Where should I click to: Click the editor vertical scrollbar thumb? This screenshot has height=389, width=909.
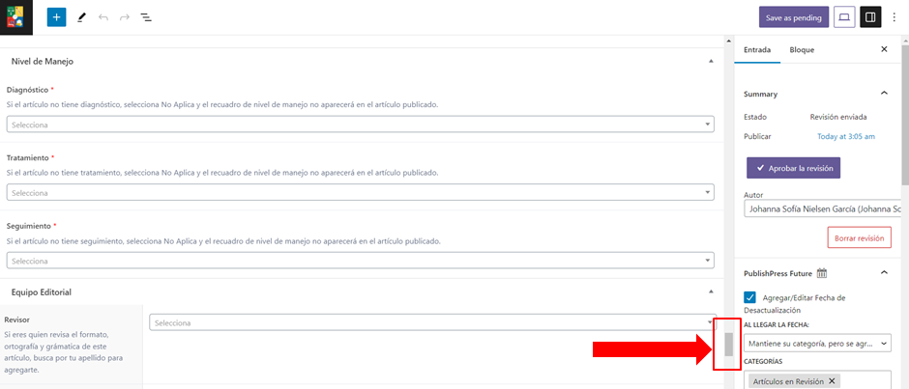pos(729,345)
